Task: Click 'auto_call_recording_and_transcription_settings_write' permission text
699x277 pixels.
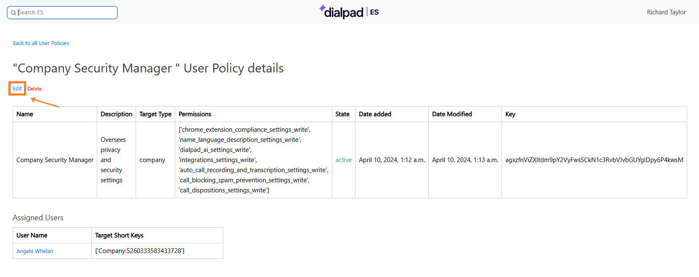Action: (x=253, y=170)
